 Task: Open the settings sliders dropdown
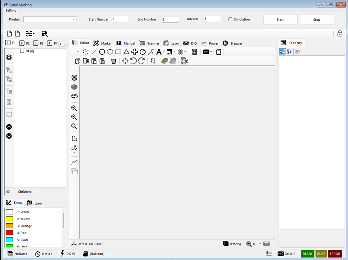point(30,34)
